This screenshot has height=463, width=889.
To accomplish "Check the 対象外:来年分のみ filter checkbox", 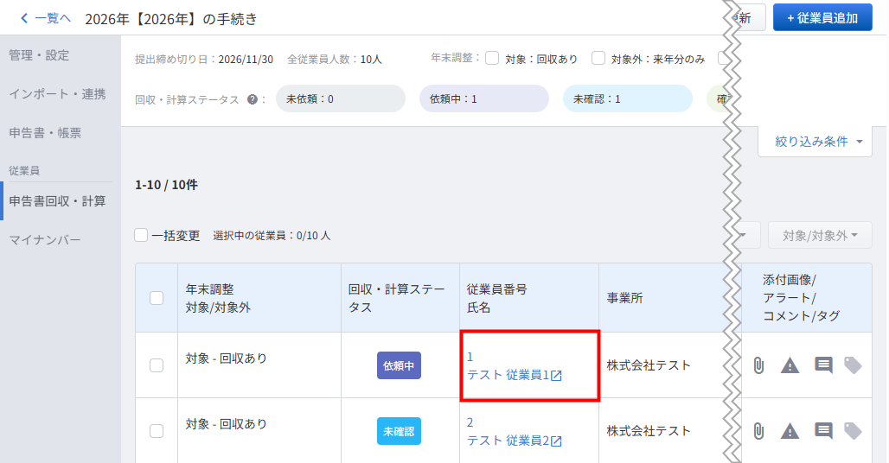I will click(x=598, y=58).
